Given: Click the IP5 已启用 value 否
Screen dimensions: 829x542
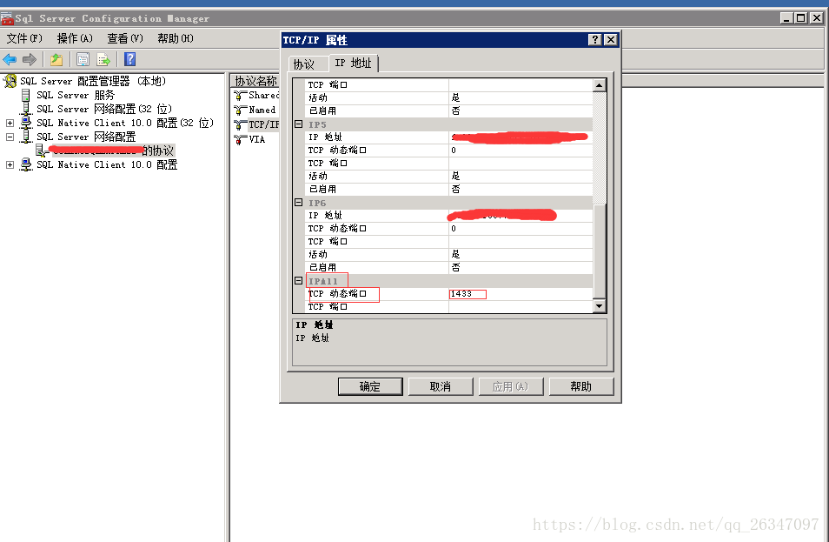Looking at the screenshot, I should pos(521,190).
